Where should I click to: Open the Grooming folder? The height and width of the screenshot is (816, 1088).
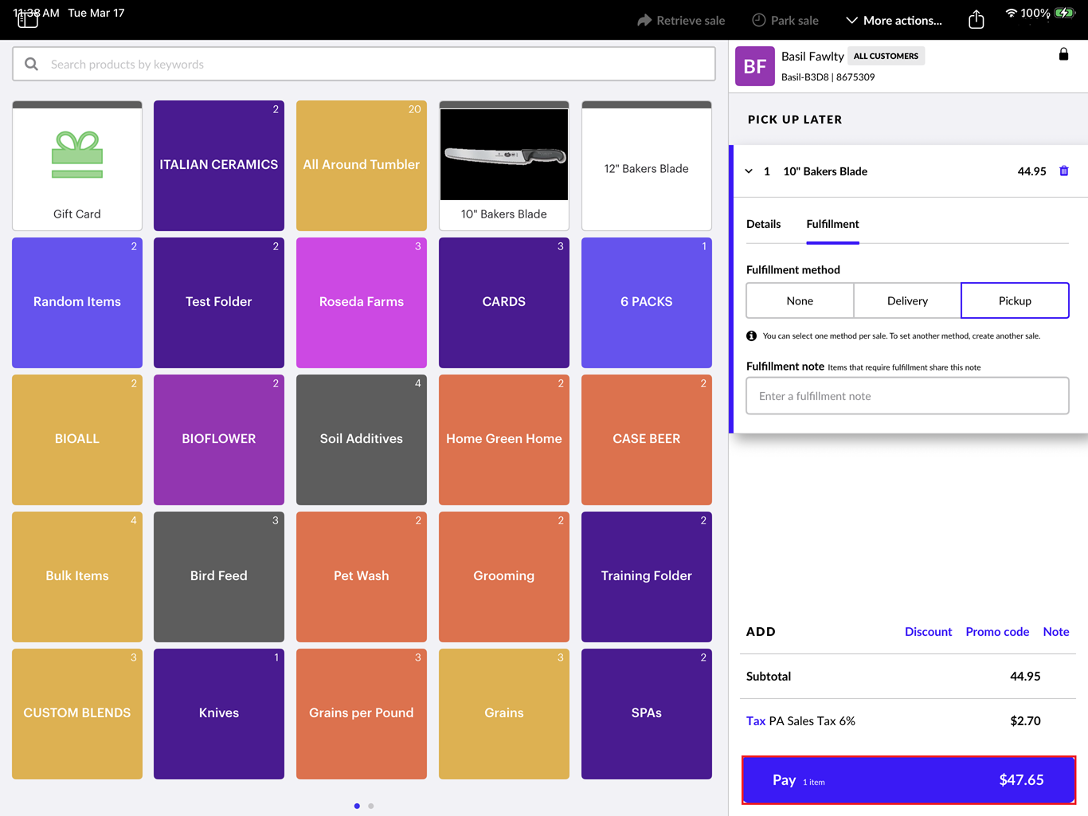[x=504, y=577]
